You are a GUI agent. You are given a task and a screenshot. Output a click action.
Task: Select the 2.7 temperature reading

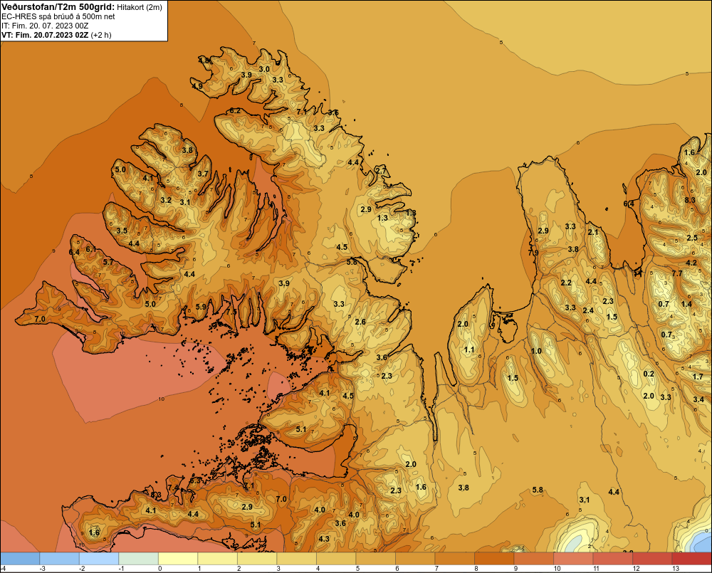[381, 171]
